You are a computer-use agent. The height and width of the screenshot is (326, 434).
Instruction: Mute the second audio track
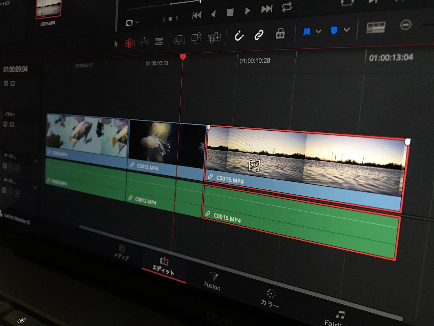17,193
